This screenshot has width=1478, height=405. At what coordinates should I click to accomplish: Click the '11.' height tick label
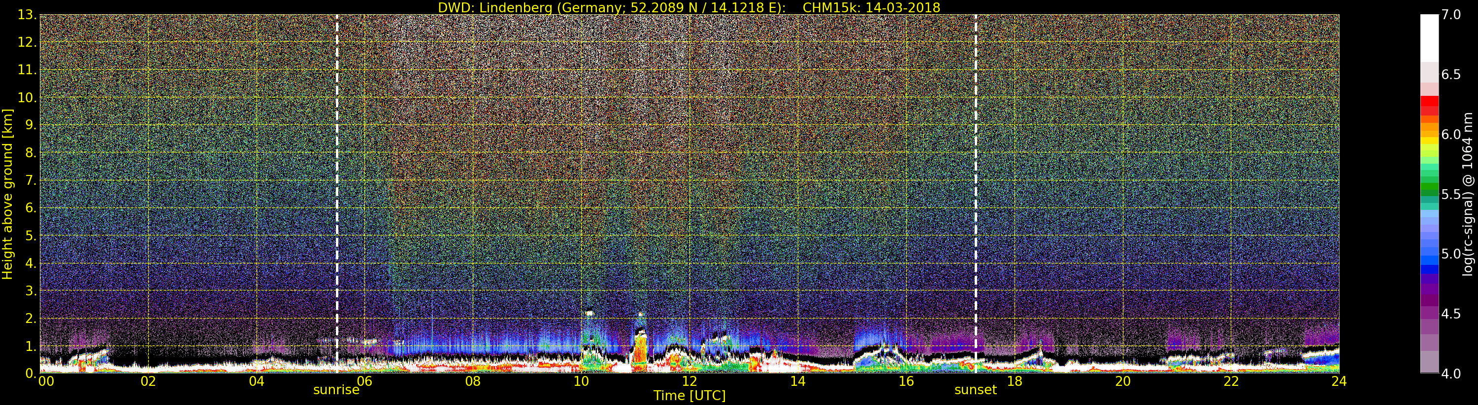27,70
